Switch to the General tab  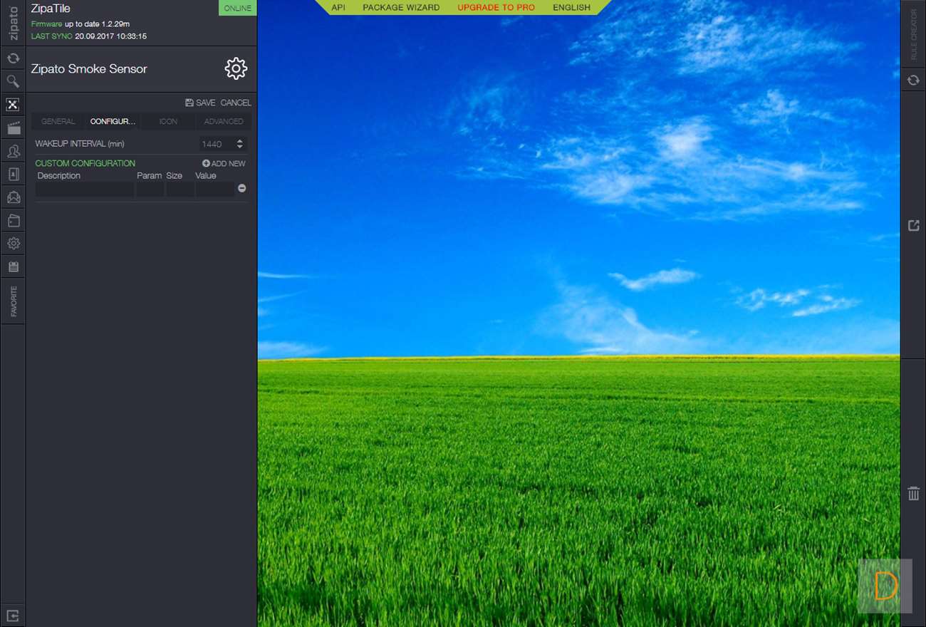tap(58, 122)
